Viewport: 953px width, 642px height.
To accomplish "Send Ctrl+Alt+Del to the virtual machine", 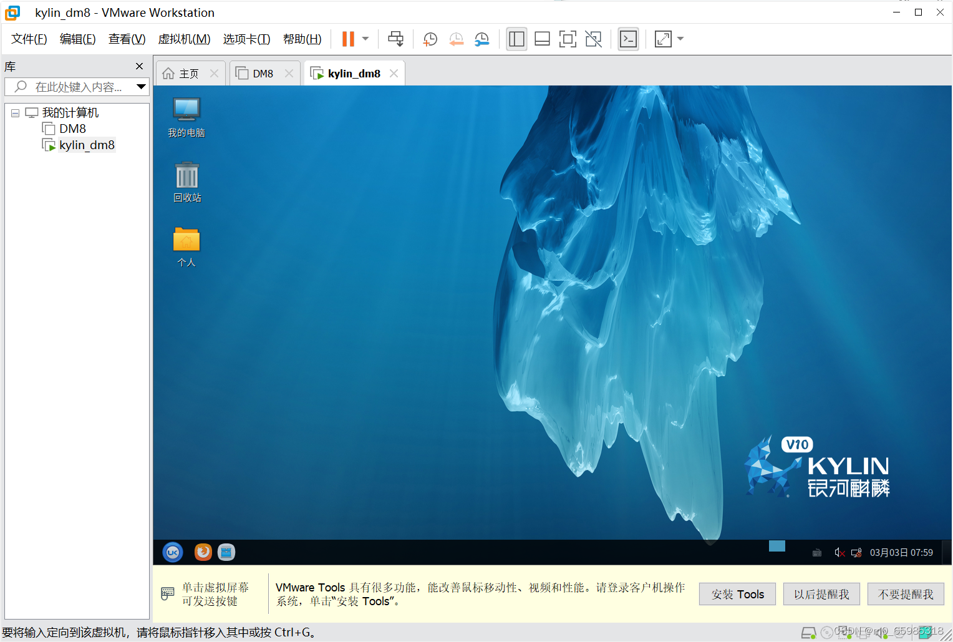I will [395, 39].
